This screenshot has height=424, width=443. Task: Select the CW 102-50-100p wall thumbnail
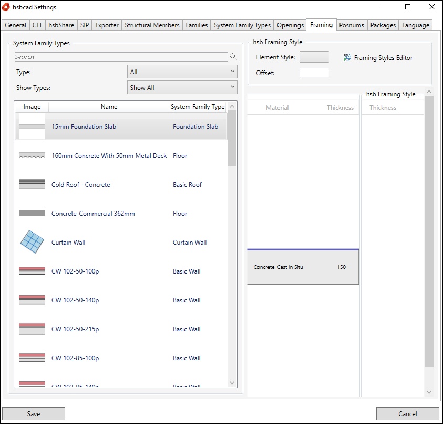coord(32,271)
